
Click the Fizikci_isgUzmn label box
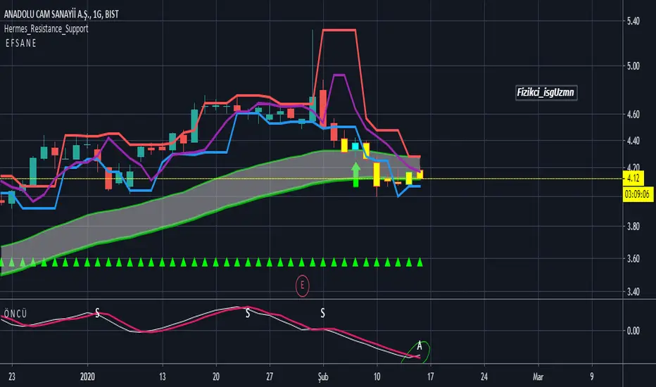[x=546, y=92]
